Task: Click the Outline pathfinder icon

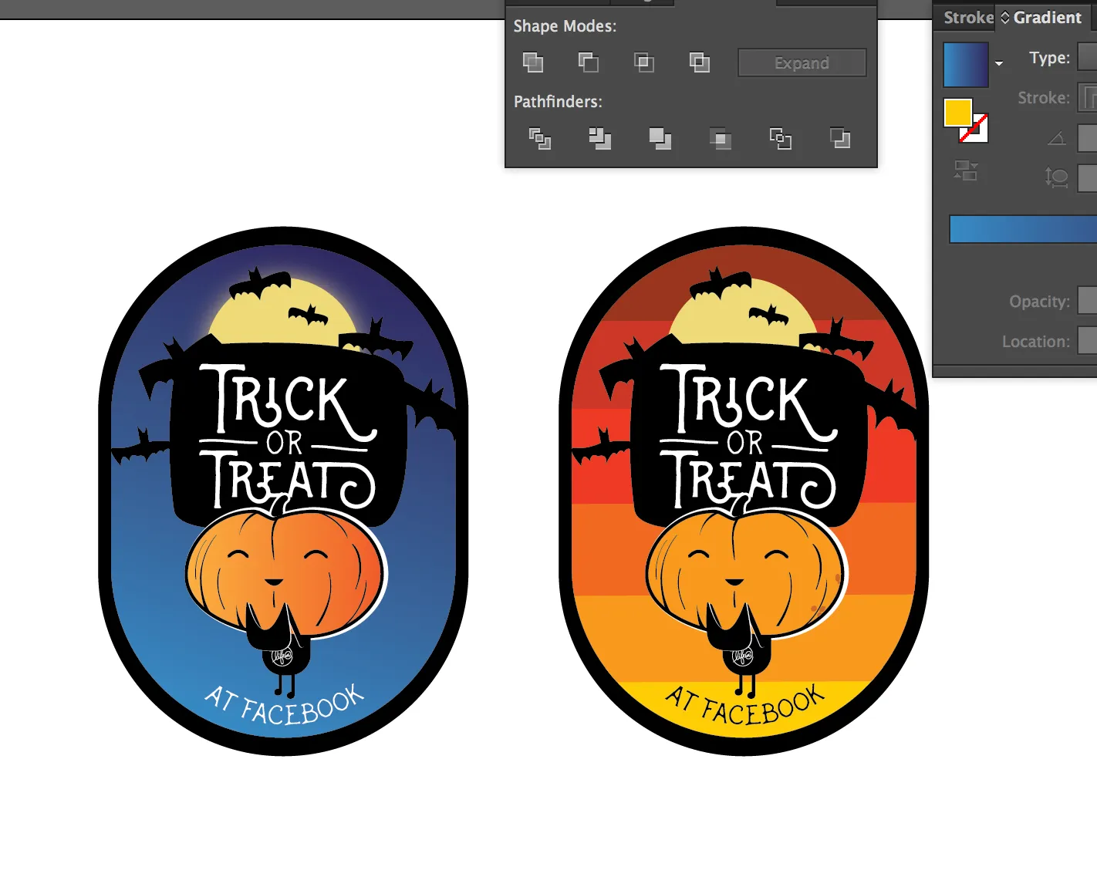Action: pos(781,139)
